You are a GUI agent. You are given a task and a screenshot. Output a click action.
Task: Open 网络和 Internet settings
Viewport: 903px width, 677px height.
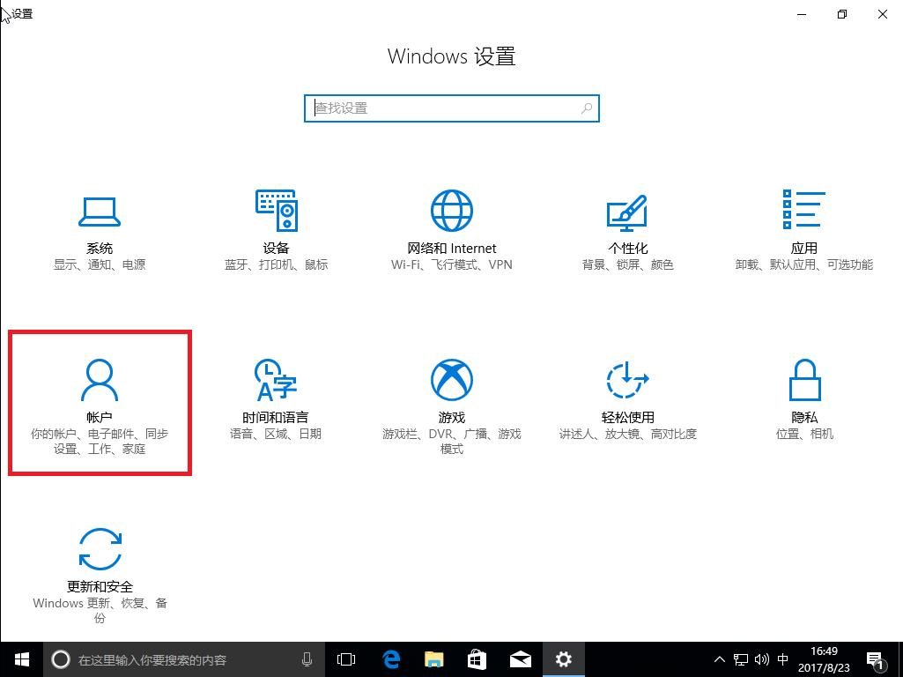[452, 229]
